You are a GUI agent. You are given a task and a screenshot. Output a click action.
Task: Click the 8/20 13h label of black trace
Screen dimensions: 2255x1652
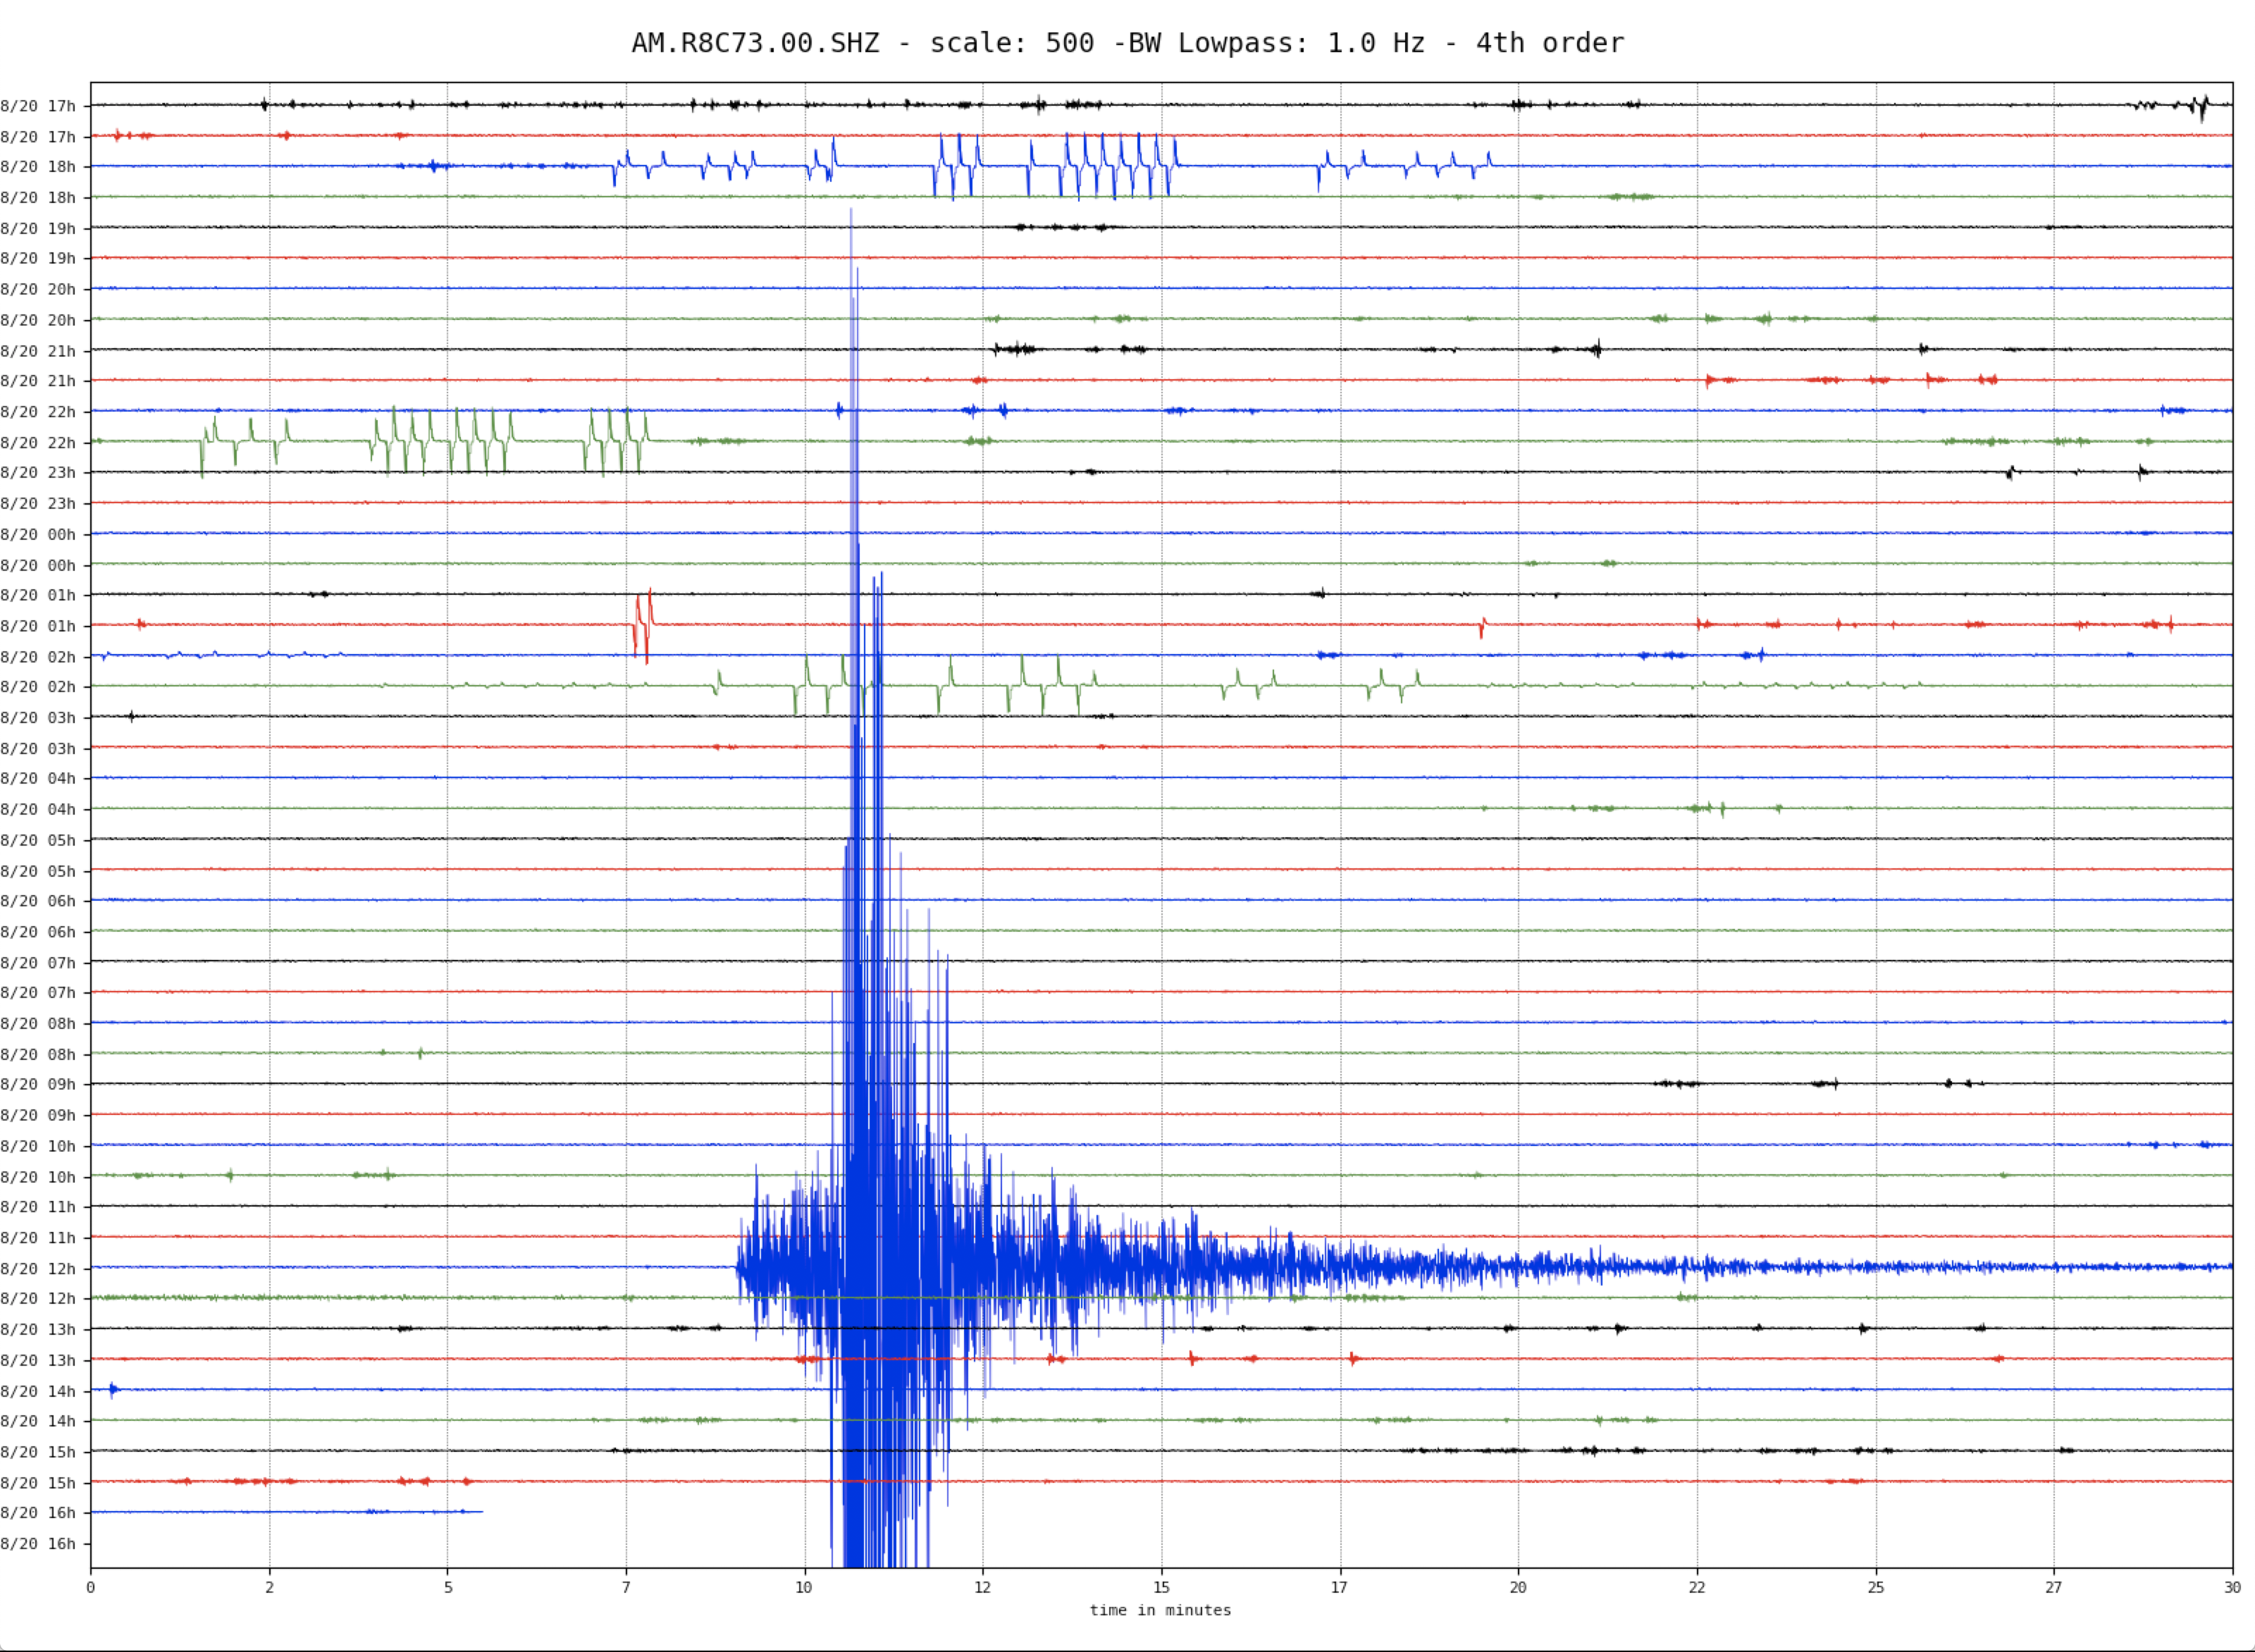point(38,1330)
